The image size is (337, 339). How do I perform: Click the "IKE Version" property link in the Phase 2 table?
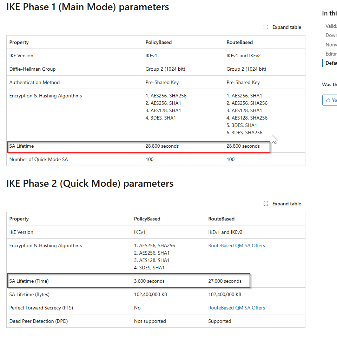pos(21,232)
